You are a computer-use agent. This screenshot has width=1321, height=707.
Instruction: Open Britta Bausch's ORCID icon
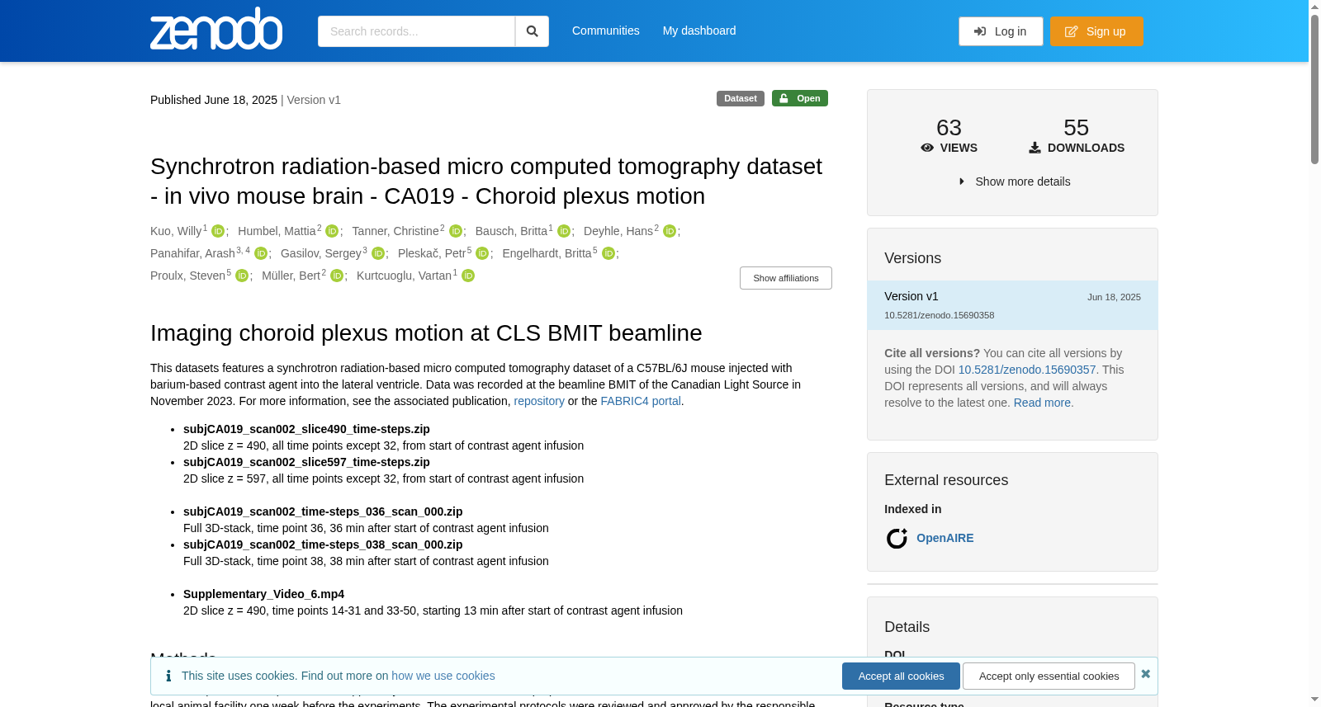[564, 232]
